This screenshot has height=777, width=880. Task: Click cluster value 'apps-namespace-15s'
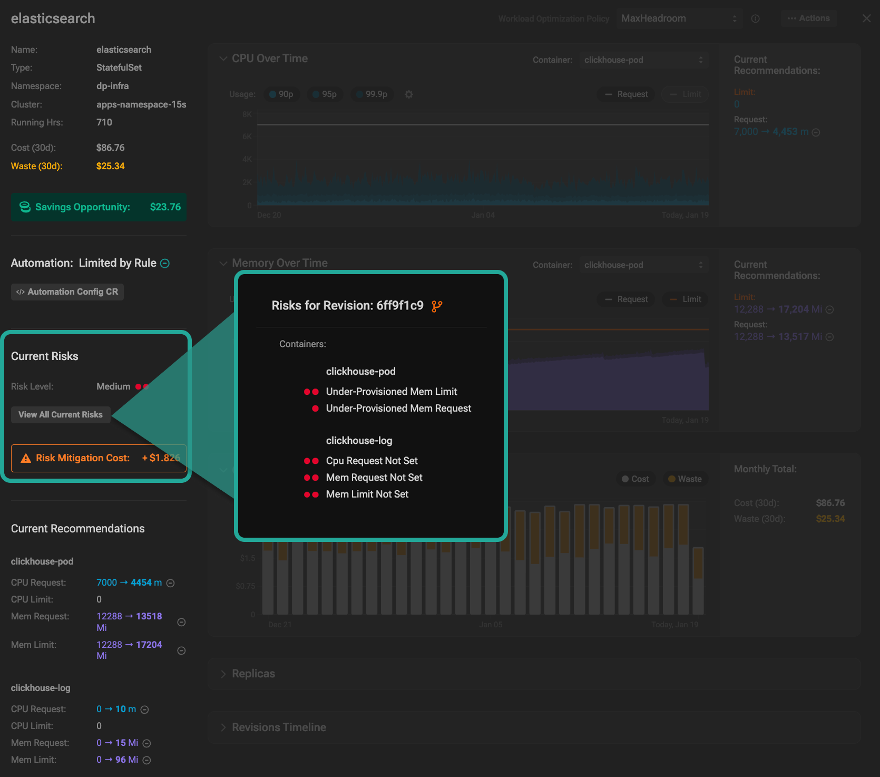click(141, 104)
